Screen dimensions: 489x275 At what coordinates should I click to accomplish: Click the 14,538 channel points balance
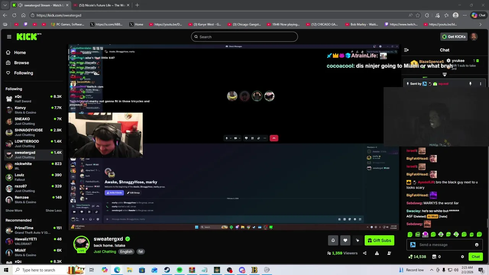(x=417, y=257)
